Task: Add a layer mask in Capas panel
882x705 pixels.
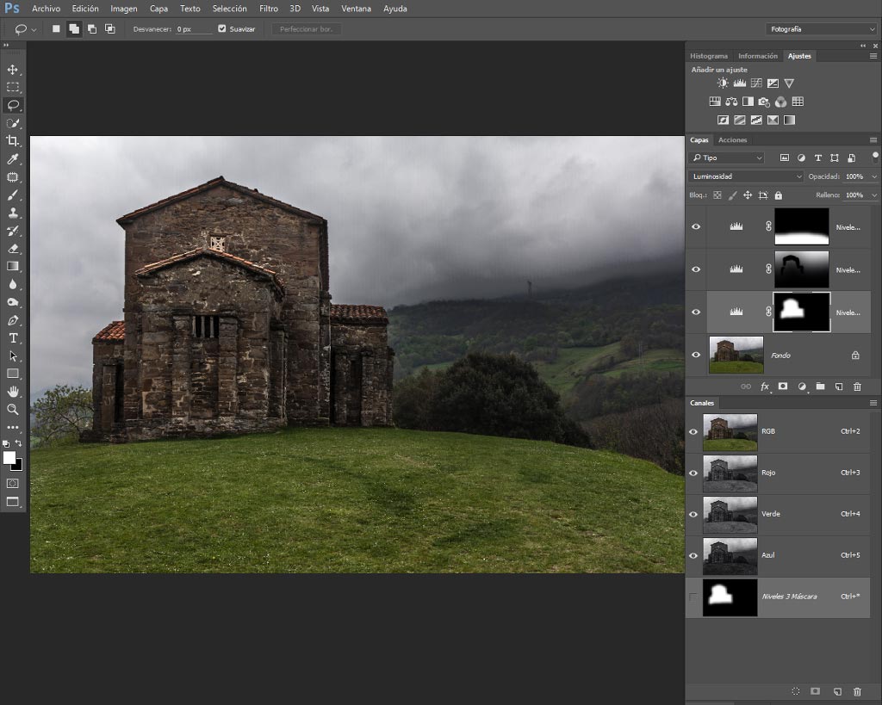Action: point(783,387)
